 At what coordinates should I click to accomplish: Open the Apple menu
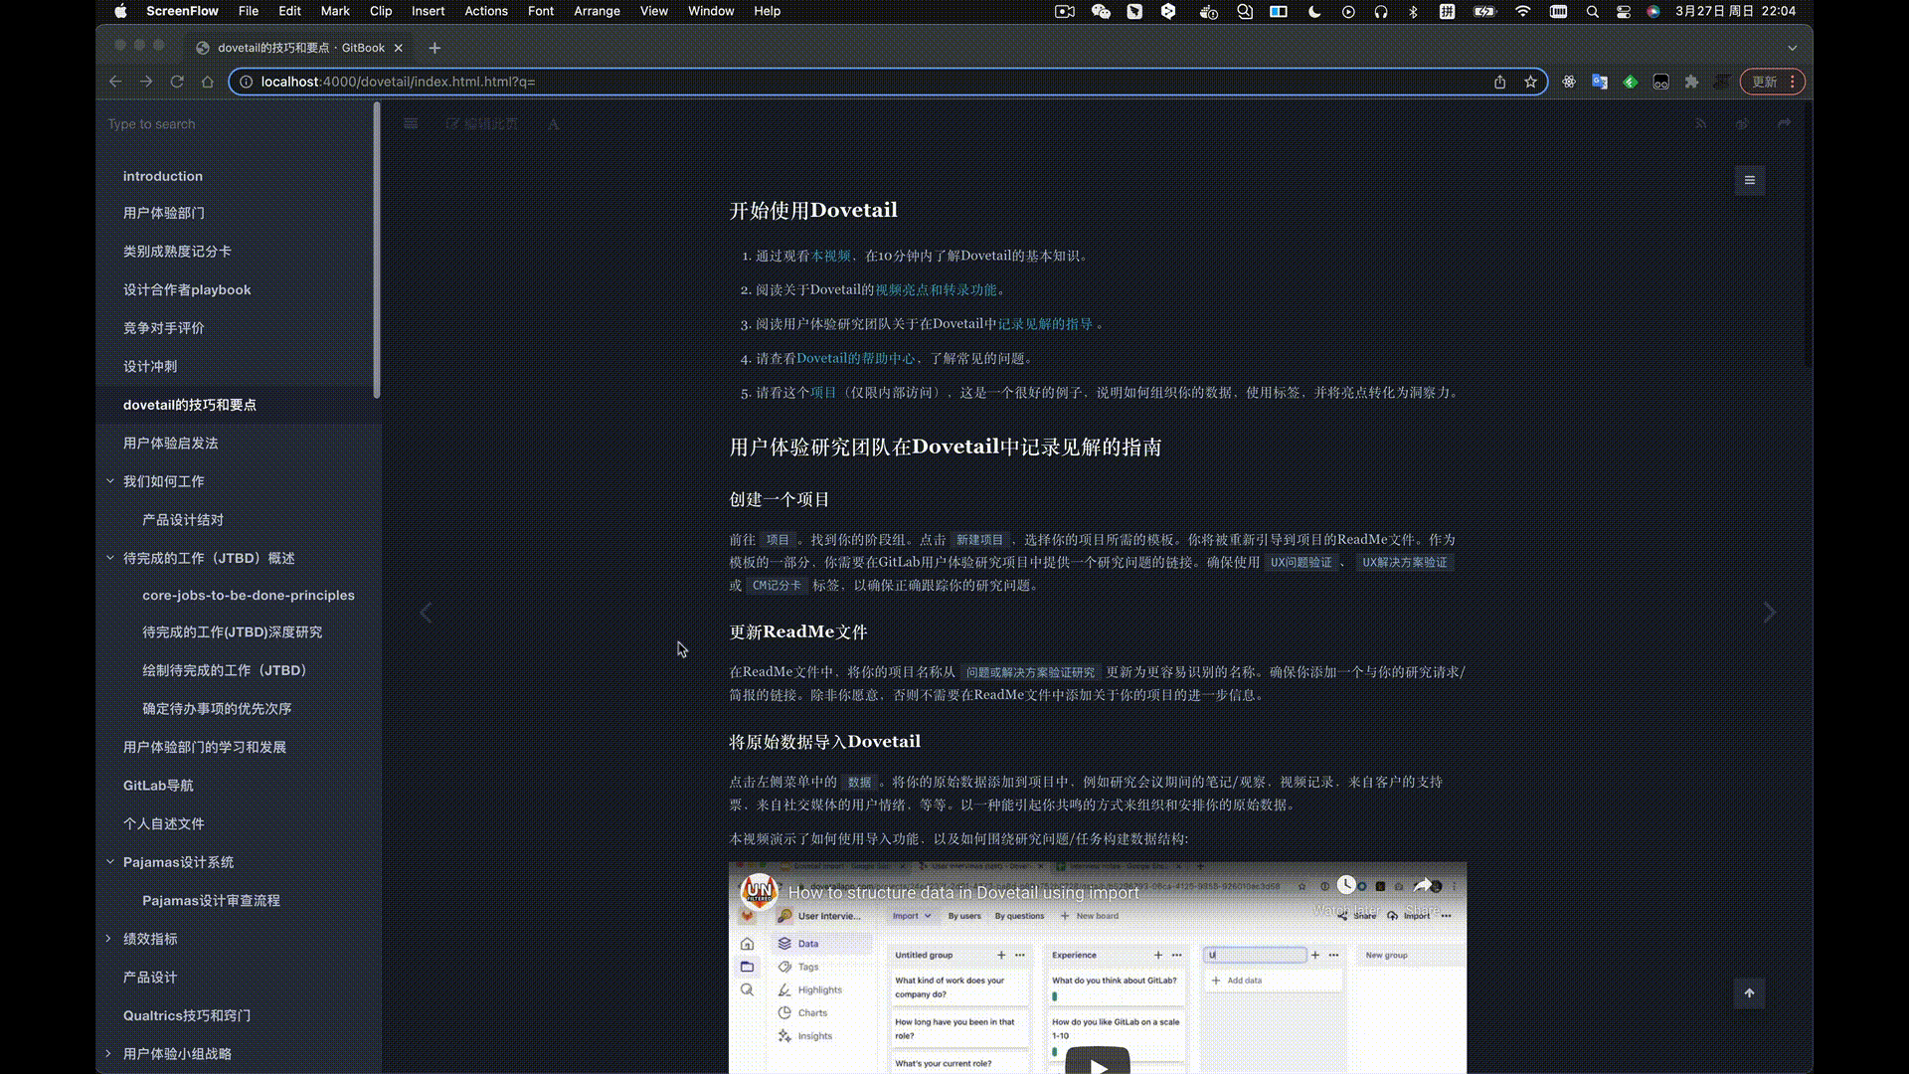tap(120, 11)
